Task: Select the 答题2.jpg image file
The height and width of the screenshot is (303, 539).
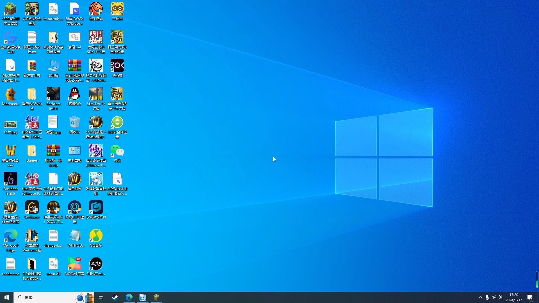Action: [x=53, y=125]
